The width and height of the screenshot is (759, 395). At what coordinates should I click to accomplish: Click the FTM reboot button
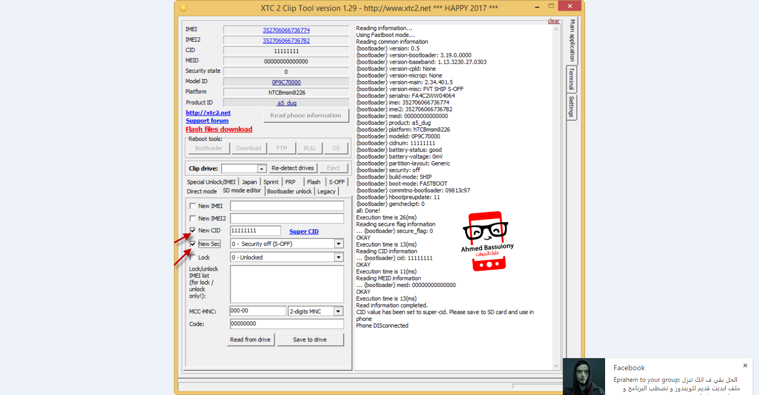pyautogui.click(x=282, y=148)
